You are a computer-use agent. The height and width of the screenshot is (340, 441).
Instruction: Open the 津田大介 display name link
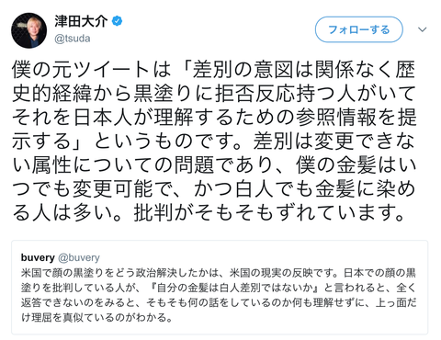[81, 21]
